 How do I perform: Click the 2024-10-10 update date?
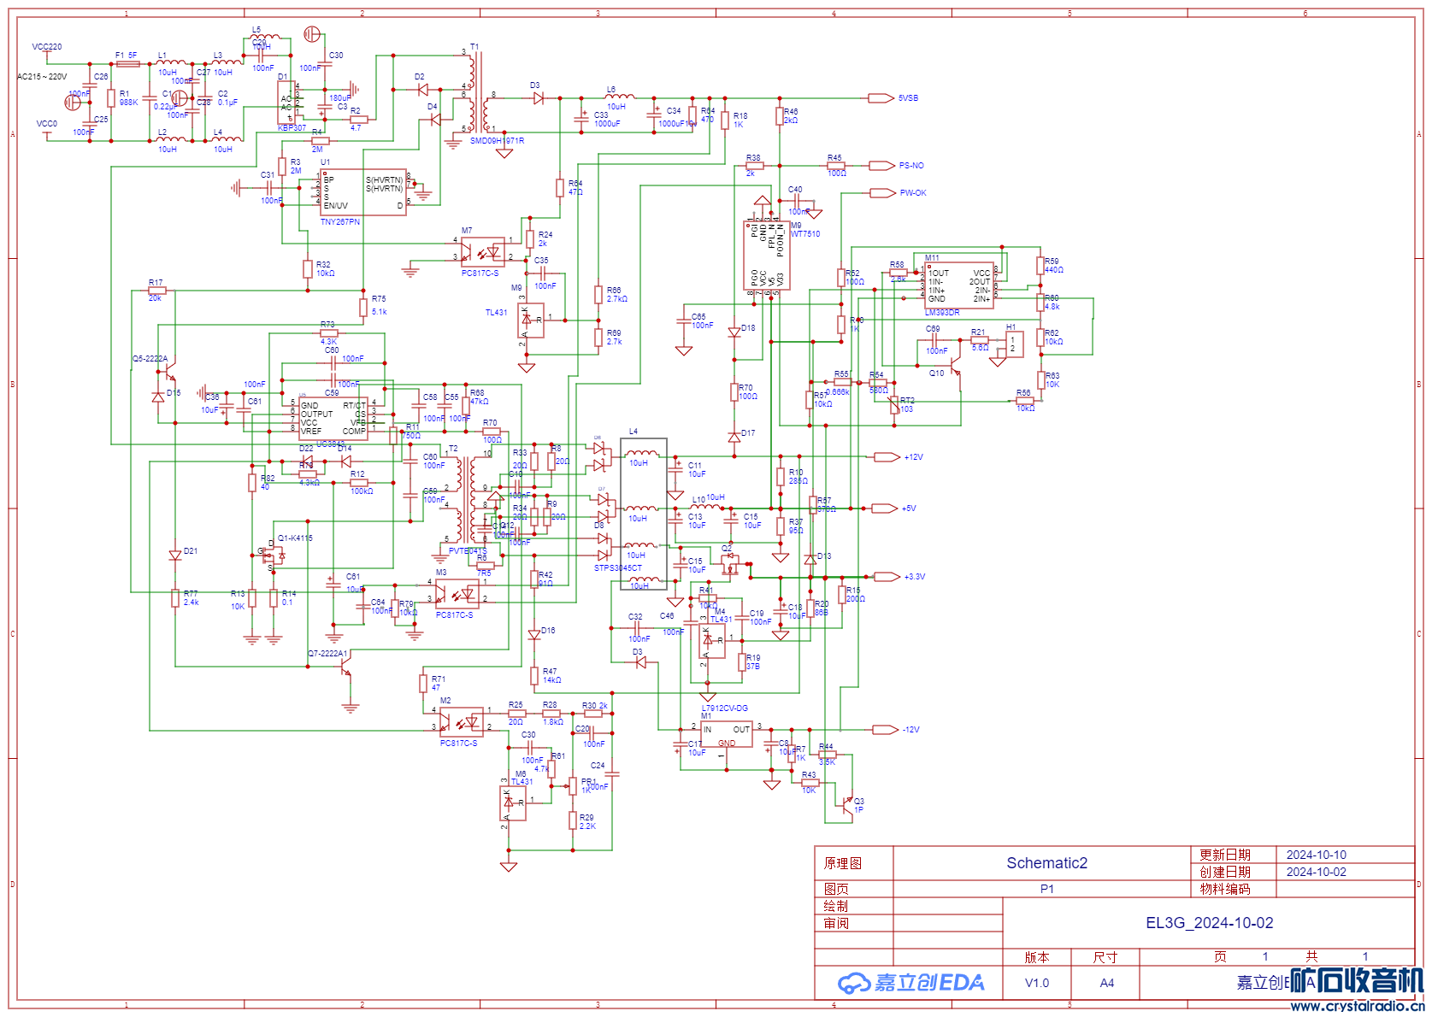tap(1317, 855)
